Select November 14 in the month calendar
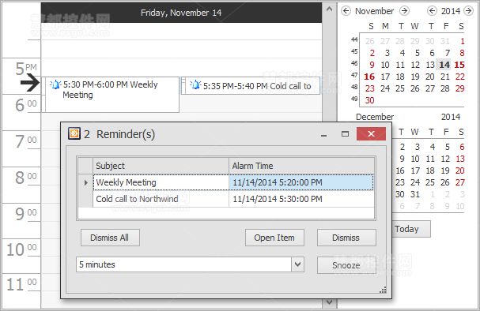 click(x=444, y=65)
